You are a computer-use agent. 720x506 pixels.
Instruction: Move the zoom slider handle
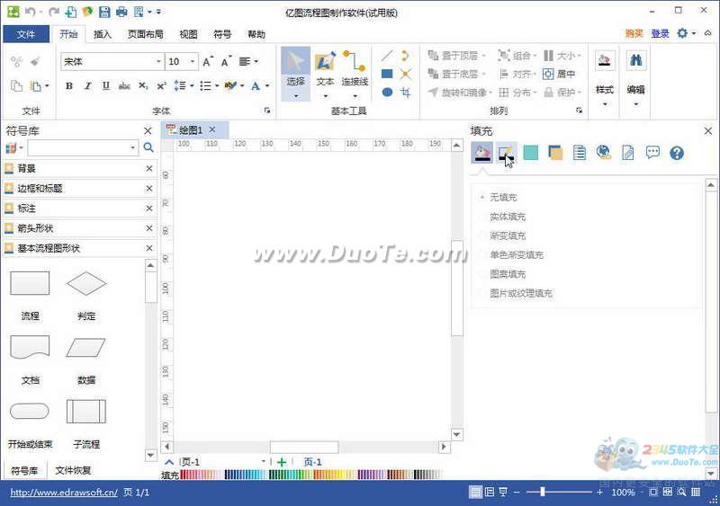[543, 493]
